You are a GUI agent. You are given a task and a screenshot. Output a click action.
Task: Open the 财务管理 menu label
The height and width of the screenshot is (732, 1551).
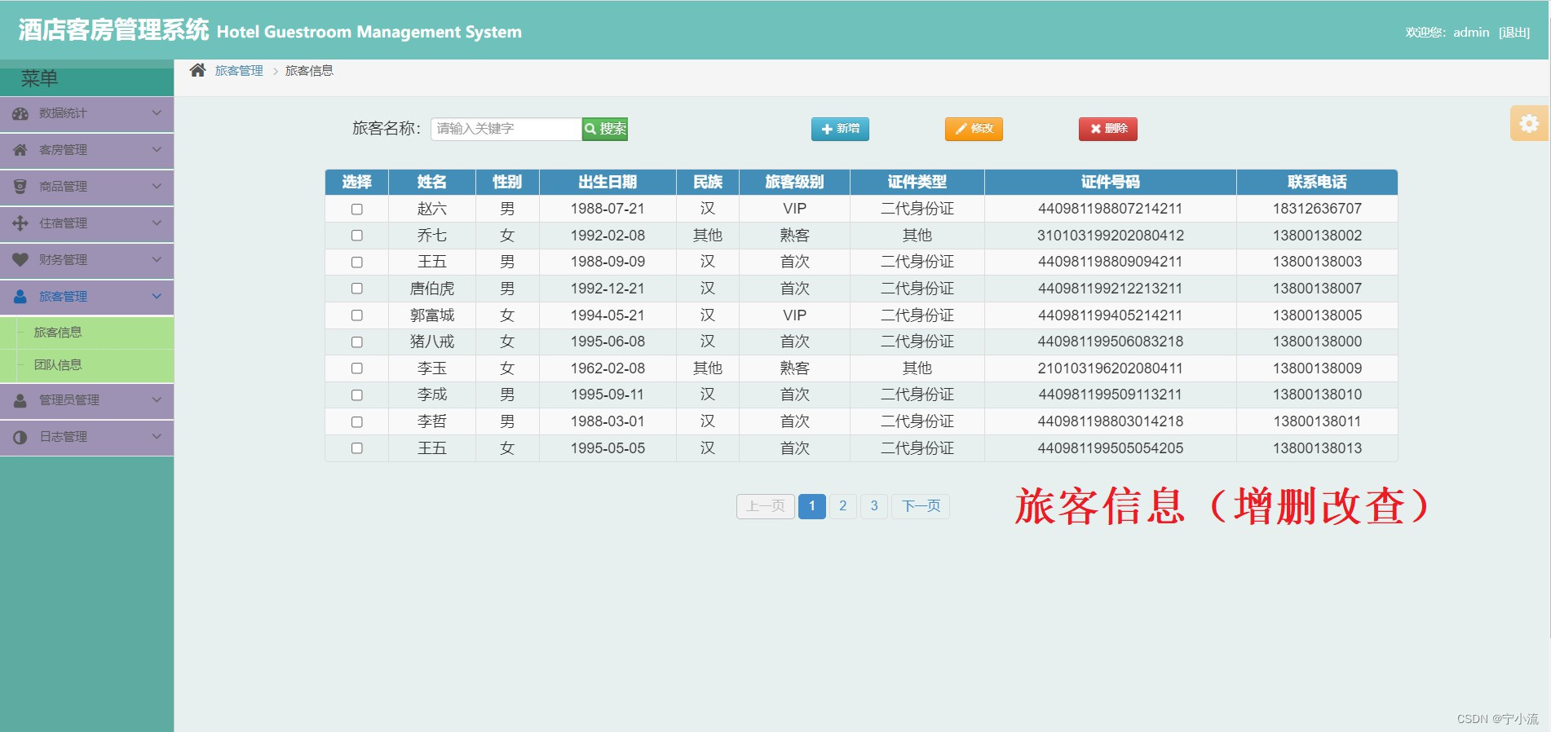click(x=63, y=260)
